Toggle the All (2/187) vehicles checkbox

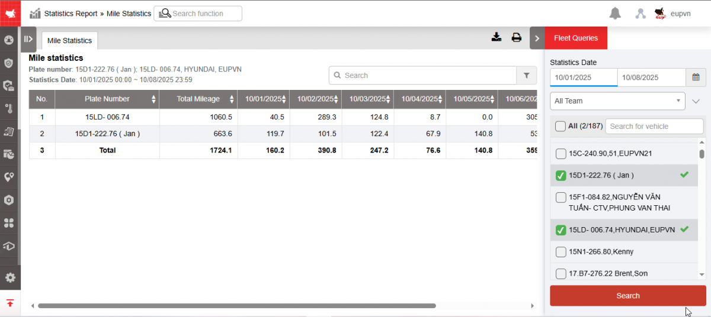(x=561, y=126)
